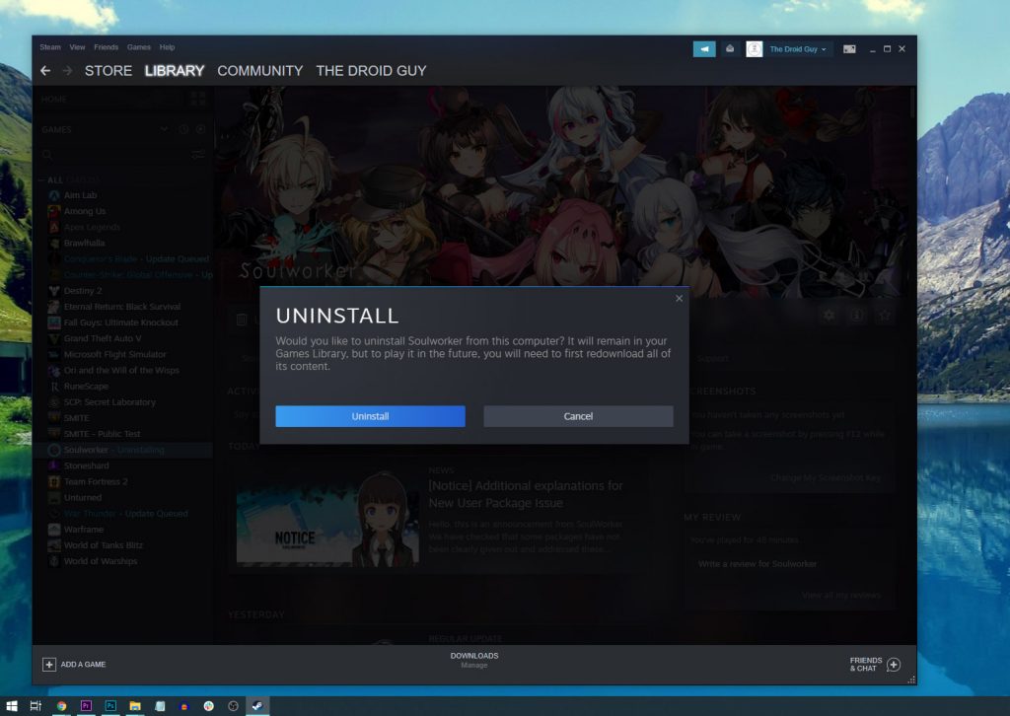Open the Games menu
This screenshot has width=1010, height=716.
coord(139,47)
